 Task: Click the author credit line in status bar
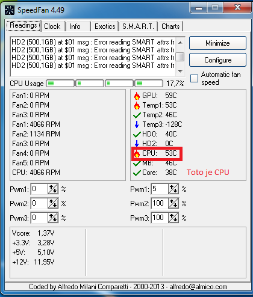coord(128,287)
